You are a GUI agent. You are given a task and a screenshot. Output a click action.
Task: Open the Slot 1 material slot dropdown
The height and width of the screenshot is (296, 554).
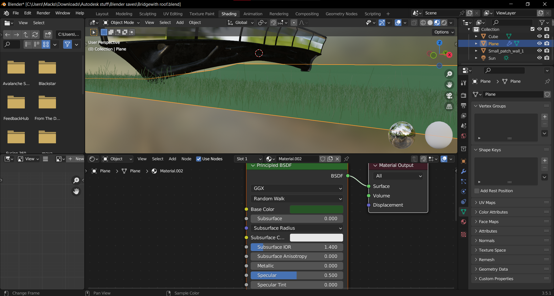pyautogui.click(x=249, y=159)
